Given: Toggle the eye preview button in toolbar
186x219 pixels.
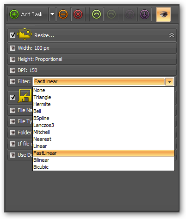Looking at the screenshot, I should click(x=163, y=14).
